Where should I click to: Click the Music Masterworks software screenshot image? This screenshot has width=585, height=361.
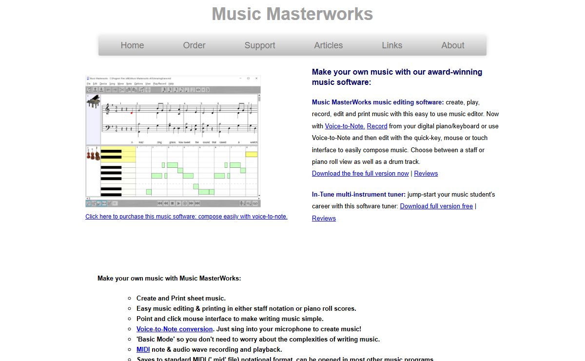(x=173, y=141)
